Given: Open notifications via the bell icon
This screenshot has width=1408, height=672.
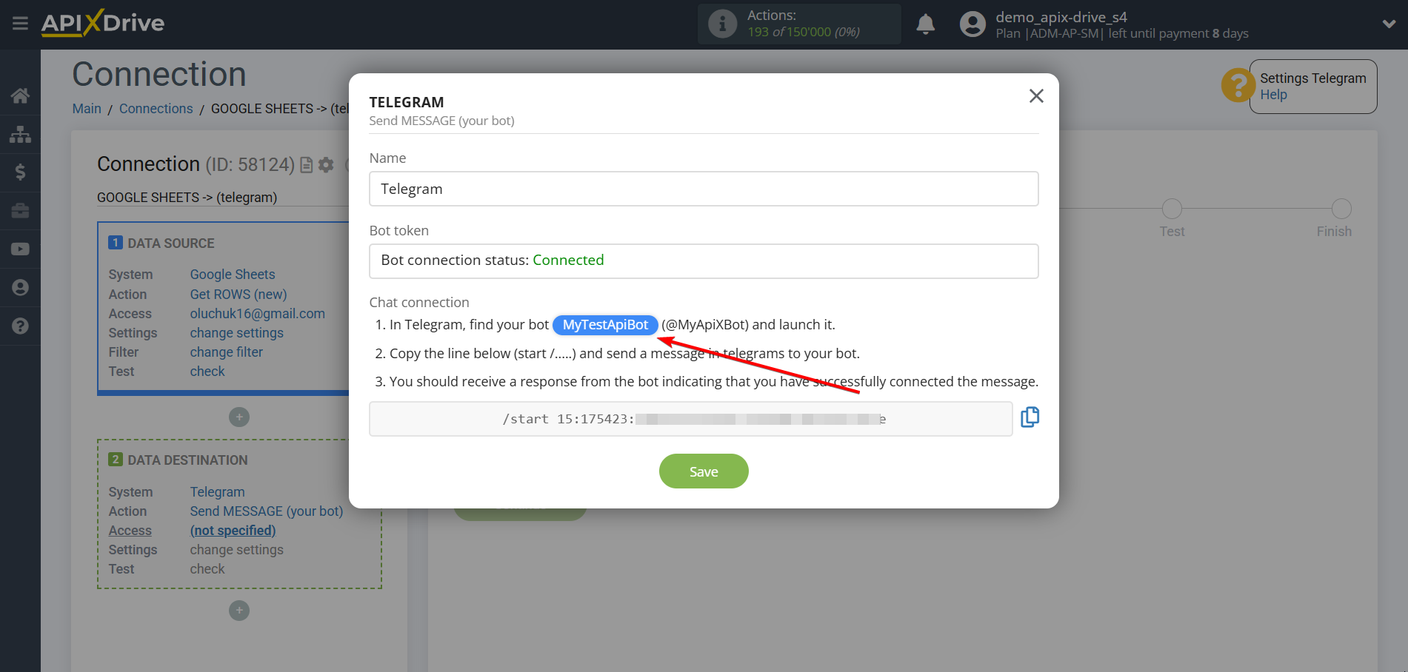Looking at the screenshot, I should click(x=925, y=24).
